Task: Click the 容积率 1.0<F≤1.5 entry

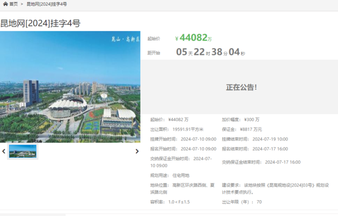Action: [x=170, y=202]
